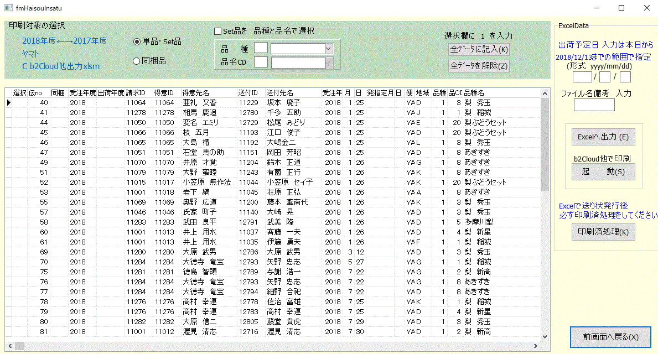Open the 品種 dropdown list

tap(329, 49)
